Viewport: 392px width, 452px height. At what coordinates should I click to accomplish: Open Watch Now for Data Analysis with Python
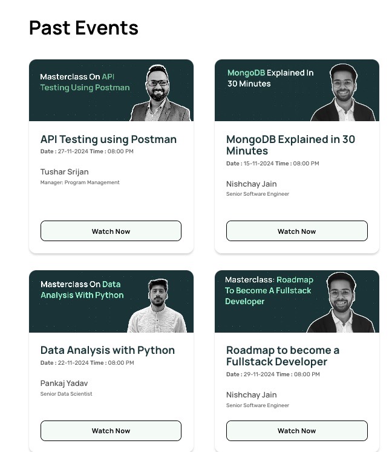(111, 431)
